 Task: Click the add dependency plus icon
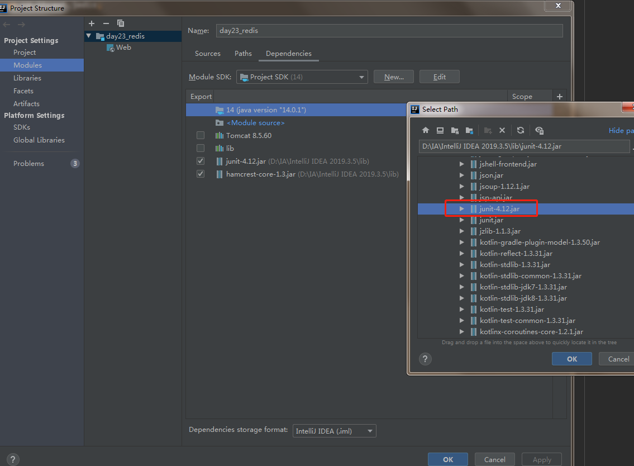[560, 96]
